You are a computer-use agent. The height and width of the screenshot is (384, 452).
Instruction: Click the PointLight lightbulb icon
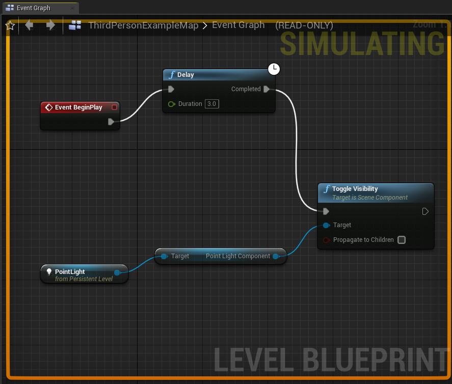(49, 271)
